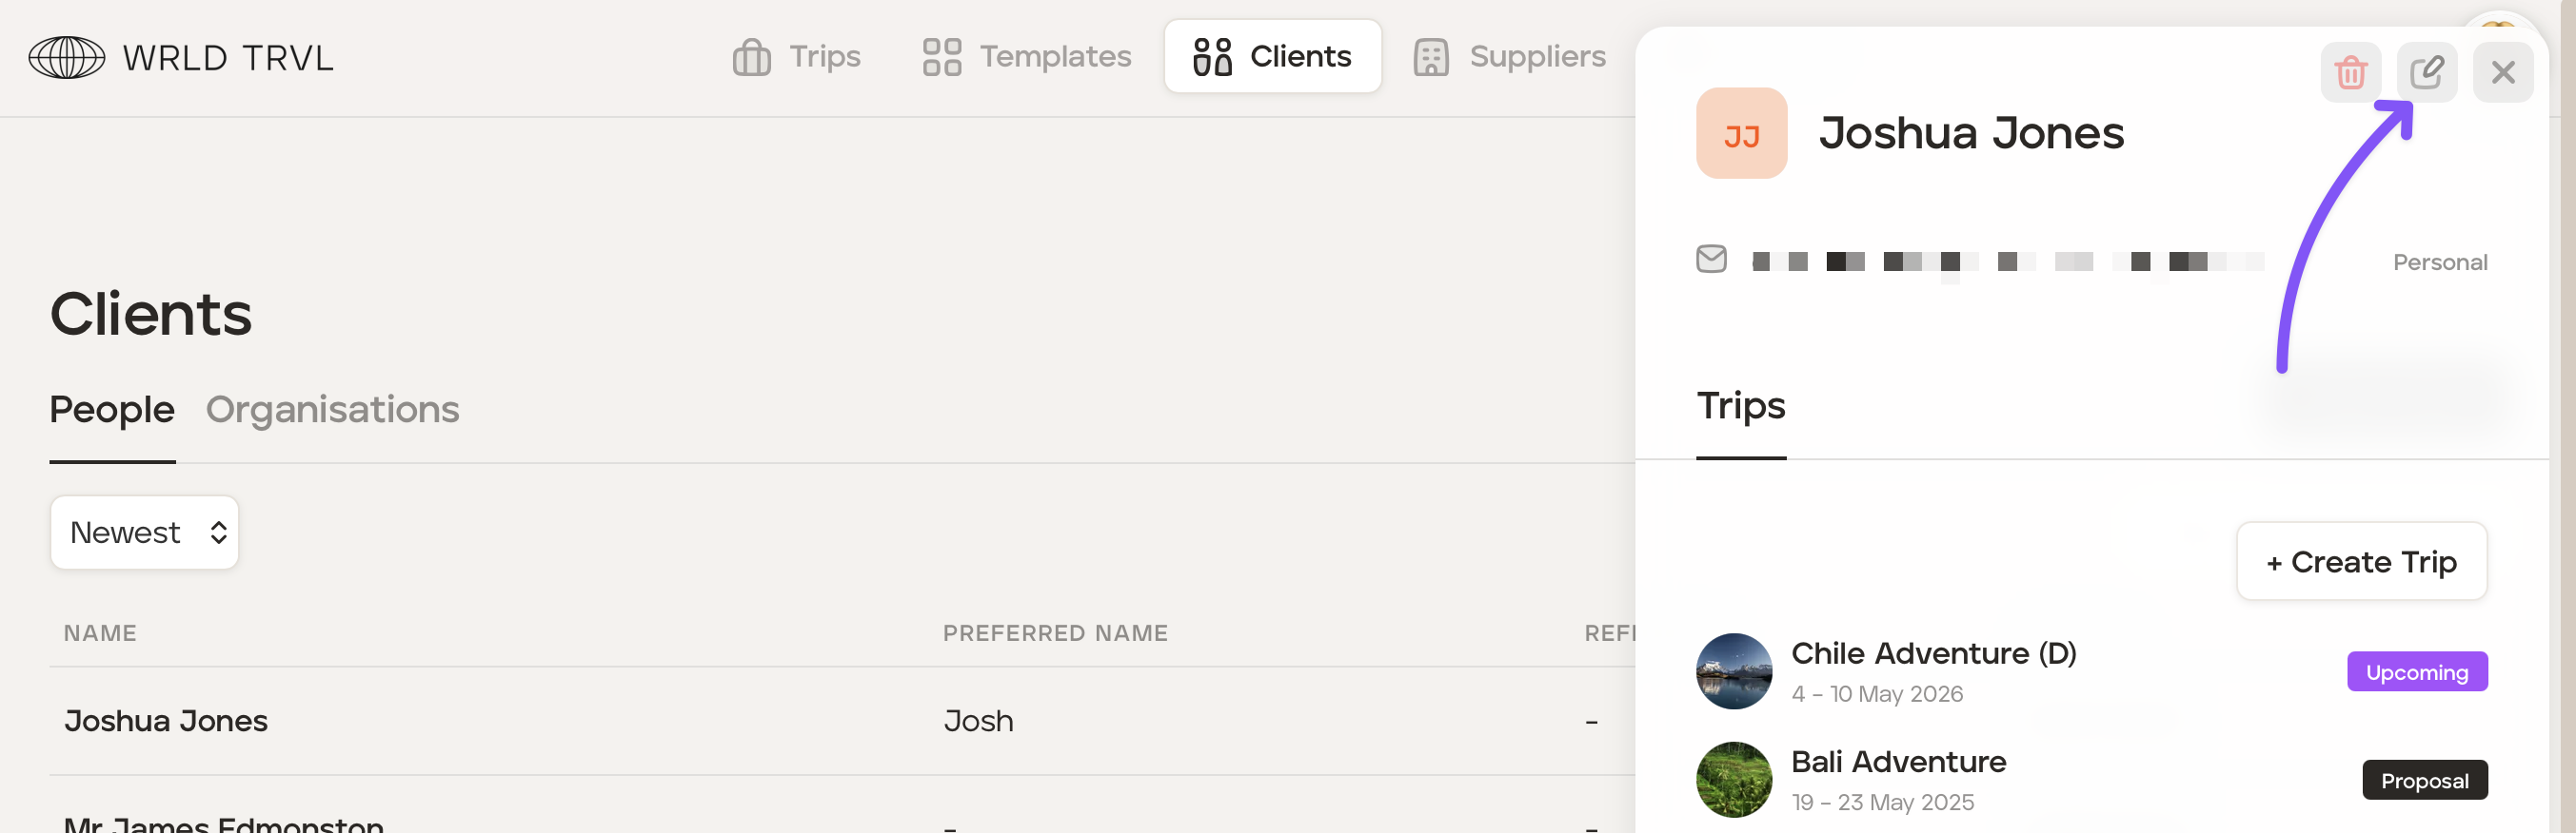Expand the Newest sort dropdown

[x=145, y=533]
